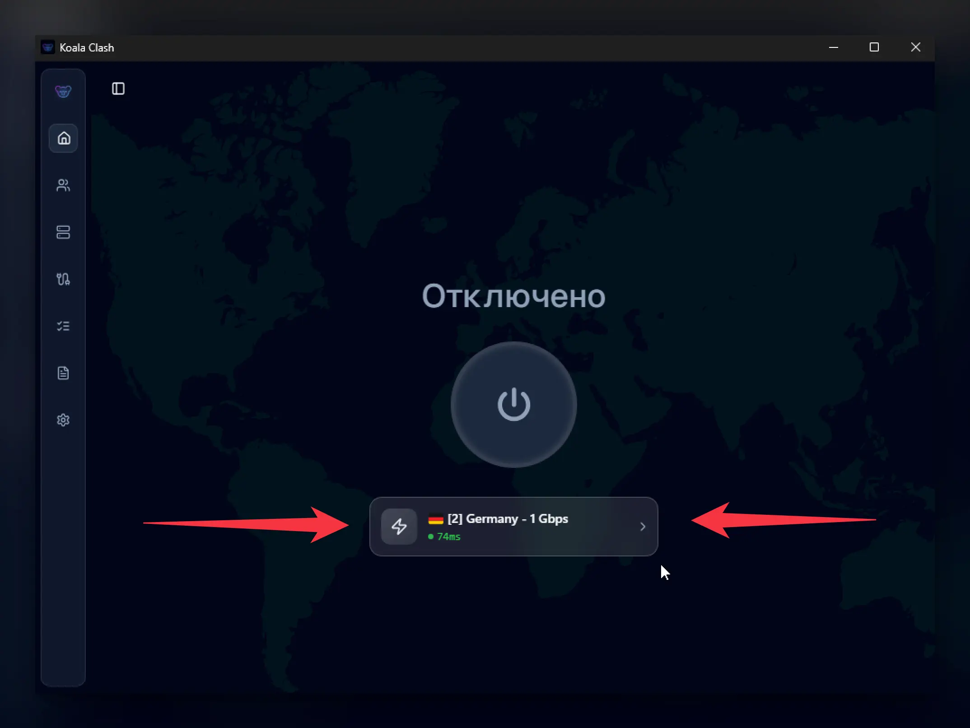
Task: Click the lightning bolt icon in server card
Action: point(399,527)
